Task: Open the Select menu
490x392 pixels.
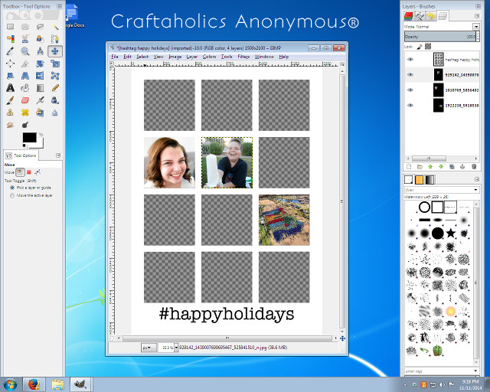Action: click(142, 57)
